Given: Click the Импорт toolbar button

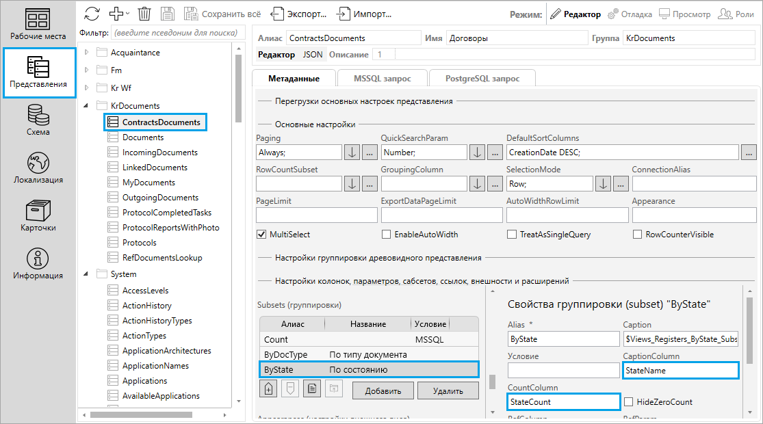Looking at the screenshot, I should coord(365,14).
